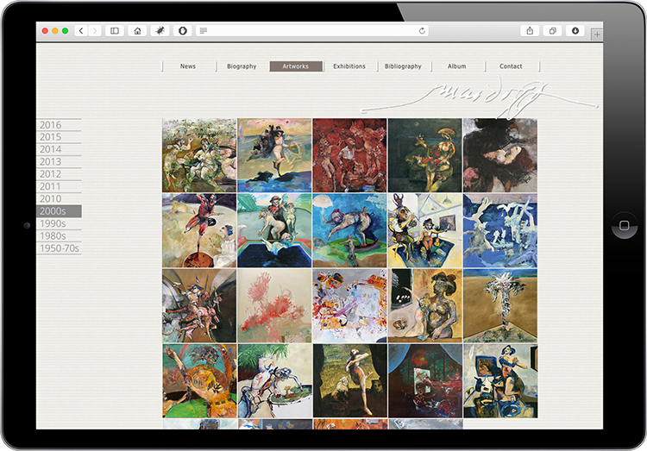
Task: Add a new tab with plus icon
Action: click(x=597, y=34)
